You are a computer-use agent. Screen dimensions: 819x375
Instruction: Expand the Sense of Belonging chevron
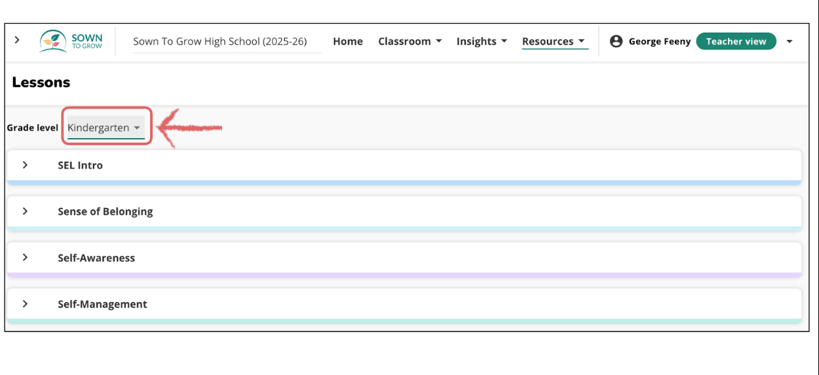(x=25, y=211)
